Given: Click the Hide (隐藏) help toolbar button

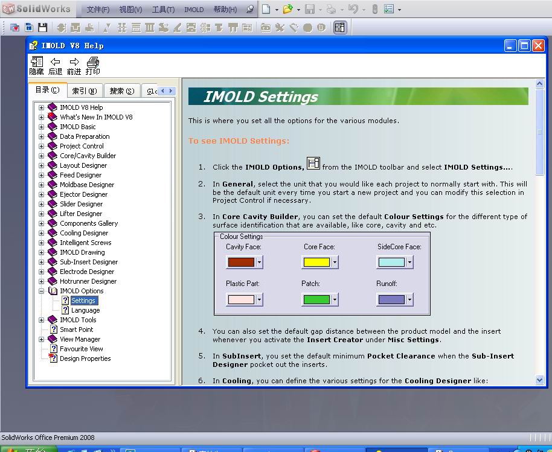Looking at the screenshot, I should (x=36, y=66).
